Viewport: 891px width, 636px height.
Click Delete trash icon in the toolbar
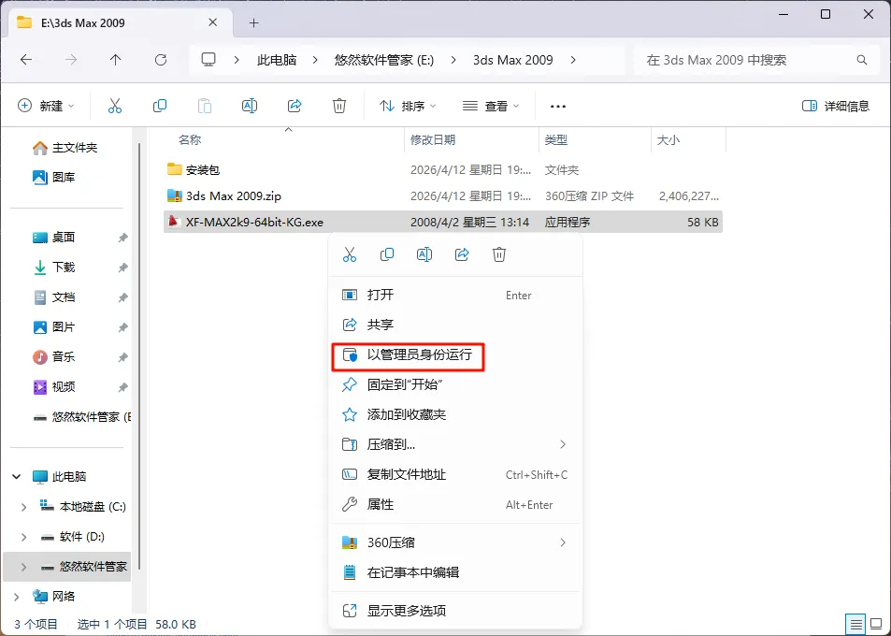(x=339, y=106)
